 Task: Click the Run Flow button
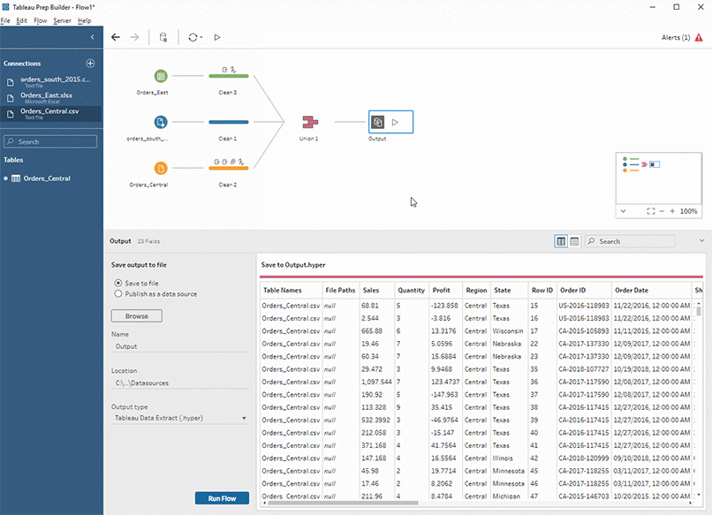point(222,498)
